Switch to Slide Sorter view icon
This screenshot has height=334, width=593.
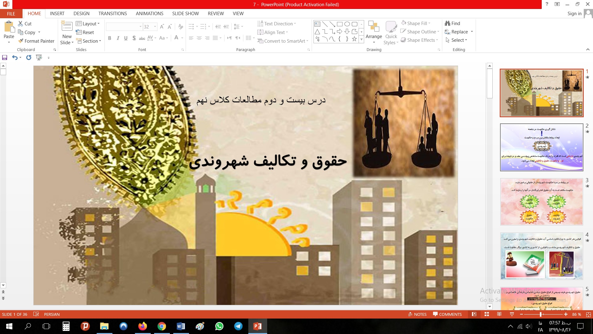pyautogui.click(x=487, y=314)
